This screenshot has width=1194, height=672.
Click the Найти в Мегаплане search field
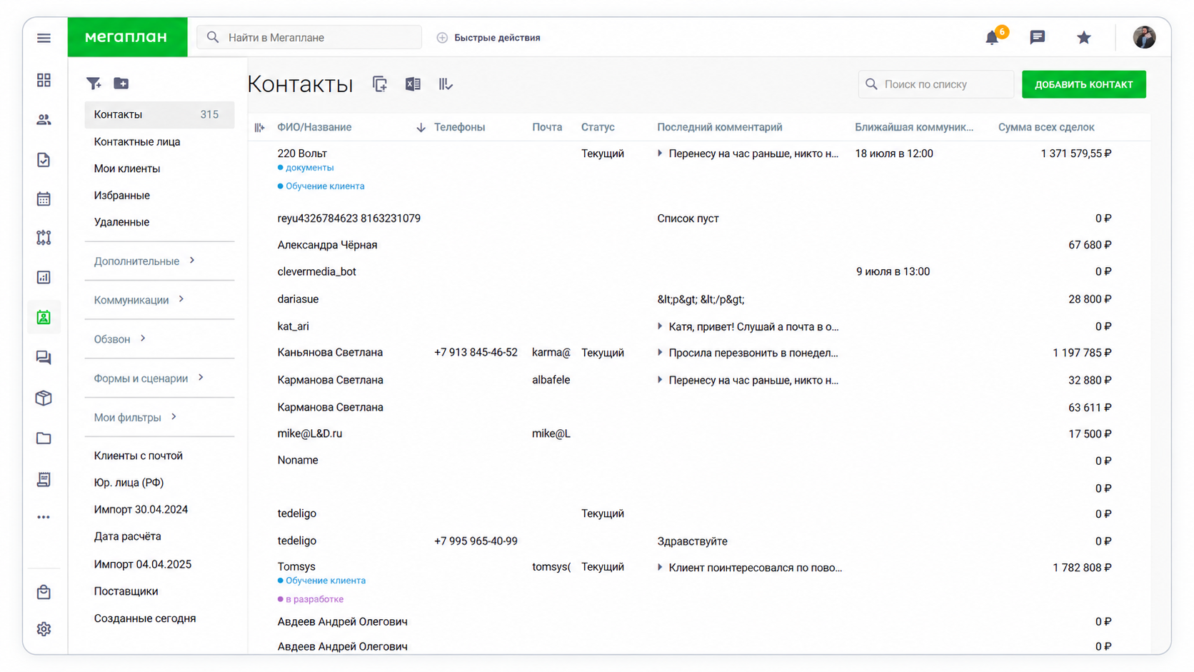(309, 37)
